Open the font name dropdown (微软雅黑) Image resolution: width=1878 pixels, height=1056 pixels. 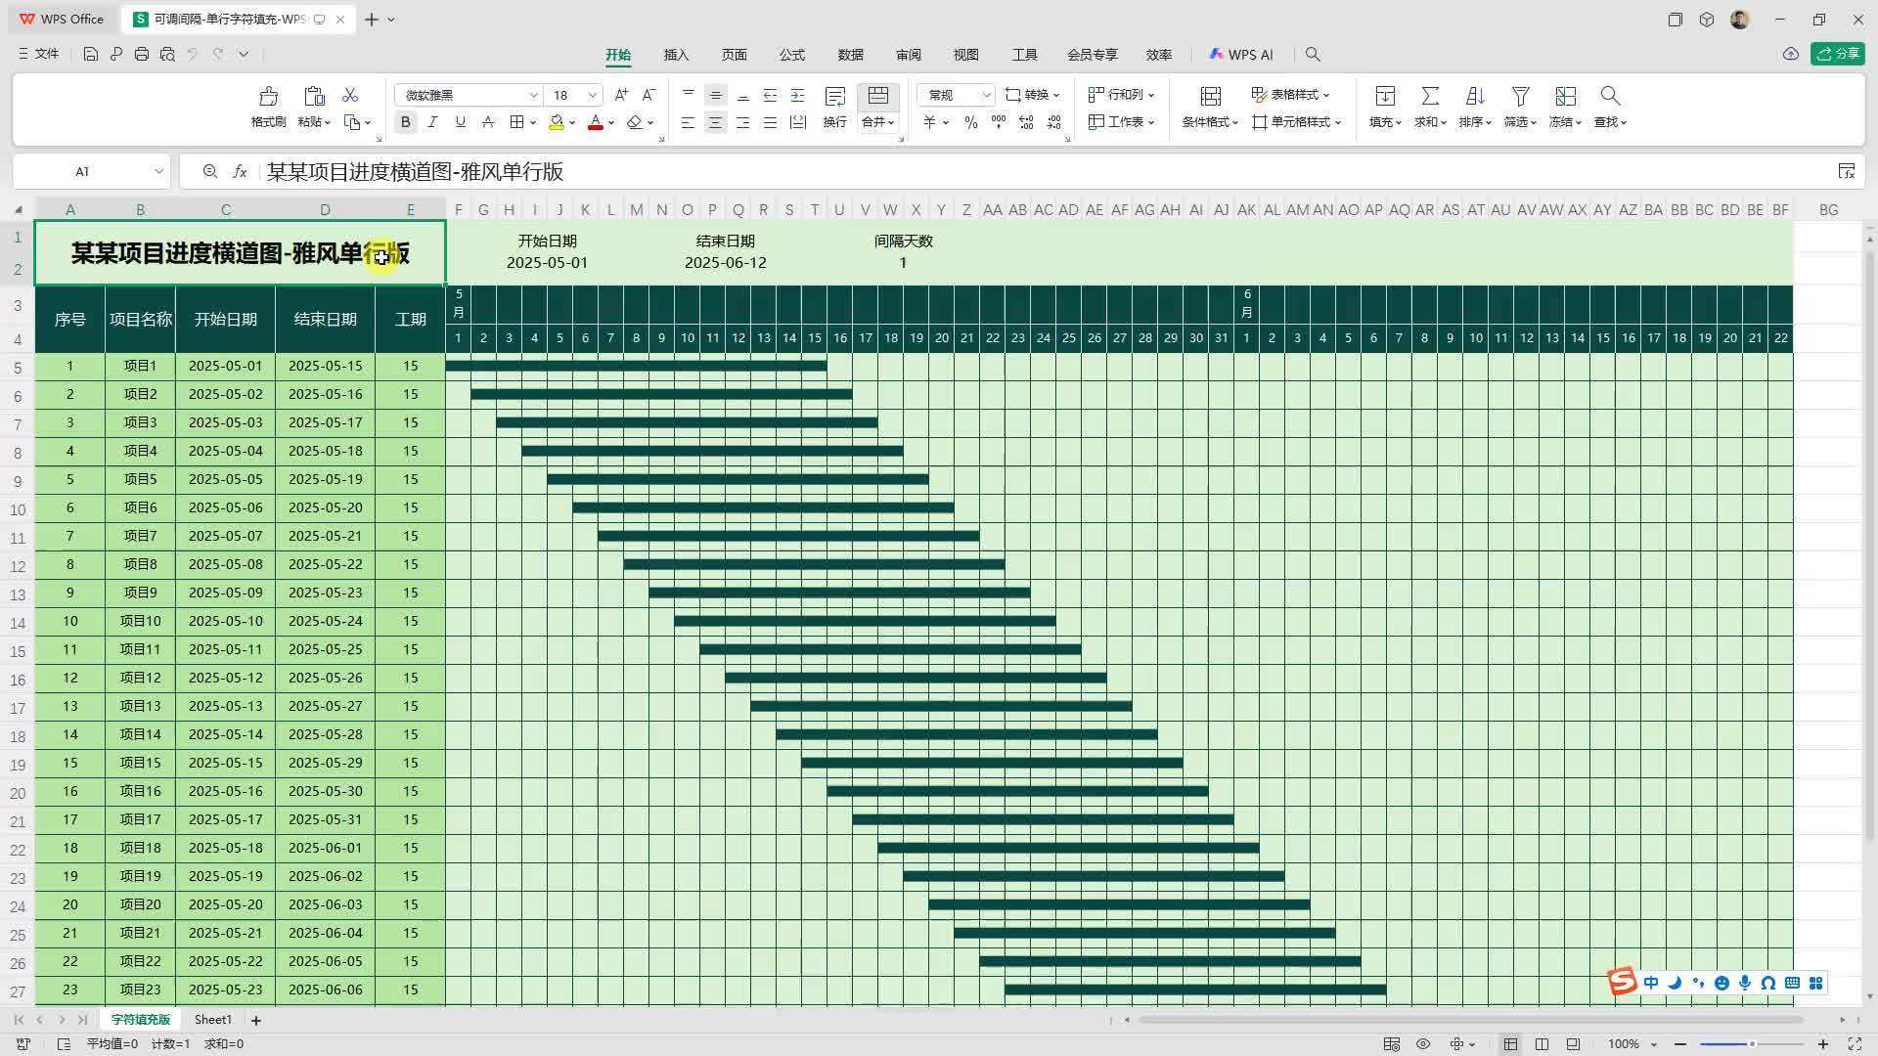533,95
